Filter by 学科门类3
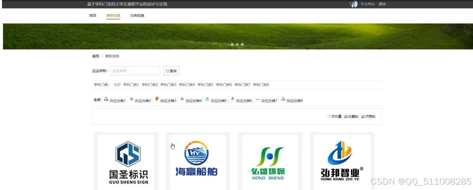This screenshot has width=473, height=190. coord(168,85)
